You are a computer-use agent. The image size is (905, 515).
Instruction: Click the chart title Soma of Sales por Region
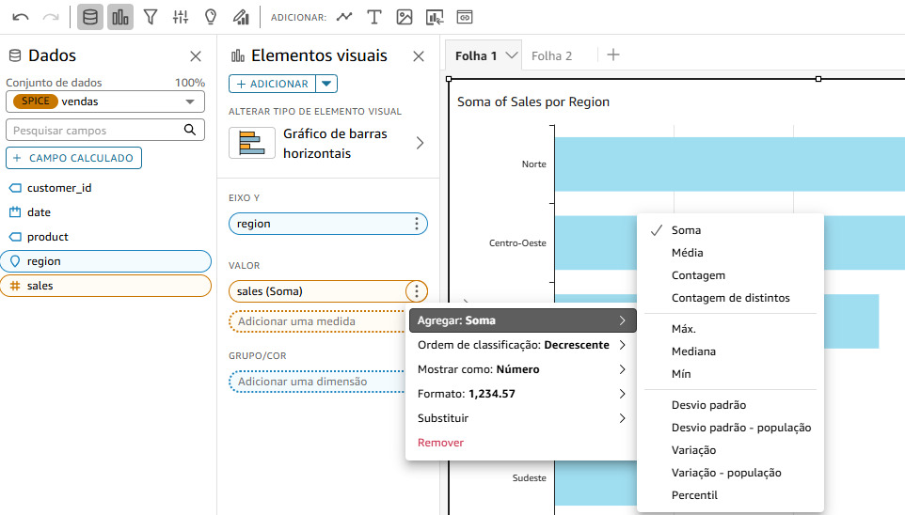pyautogui.click(x=533, y=101)
